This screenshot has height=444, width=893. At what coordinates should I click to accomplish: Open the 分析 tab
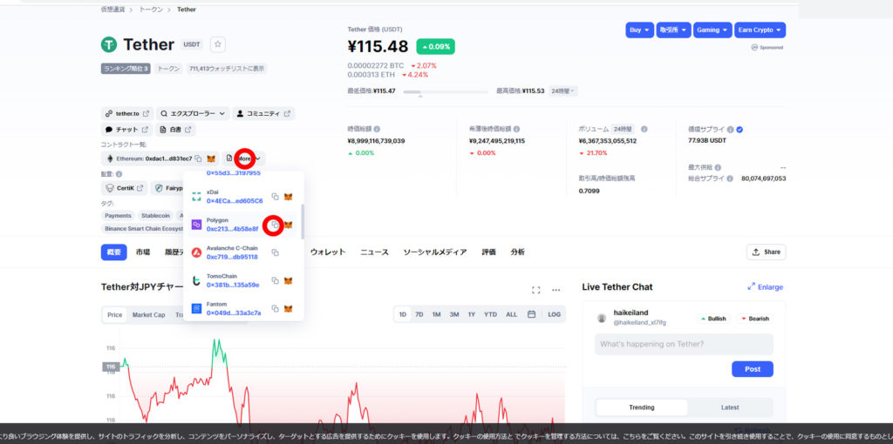click(x=518, y=252)
